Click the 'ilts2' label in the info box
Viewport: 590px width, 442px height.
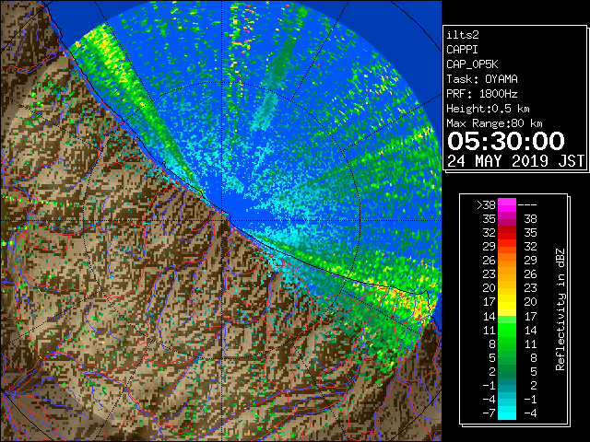coord(463,35)
